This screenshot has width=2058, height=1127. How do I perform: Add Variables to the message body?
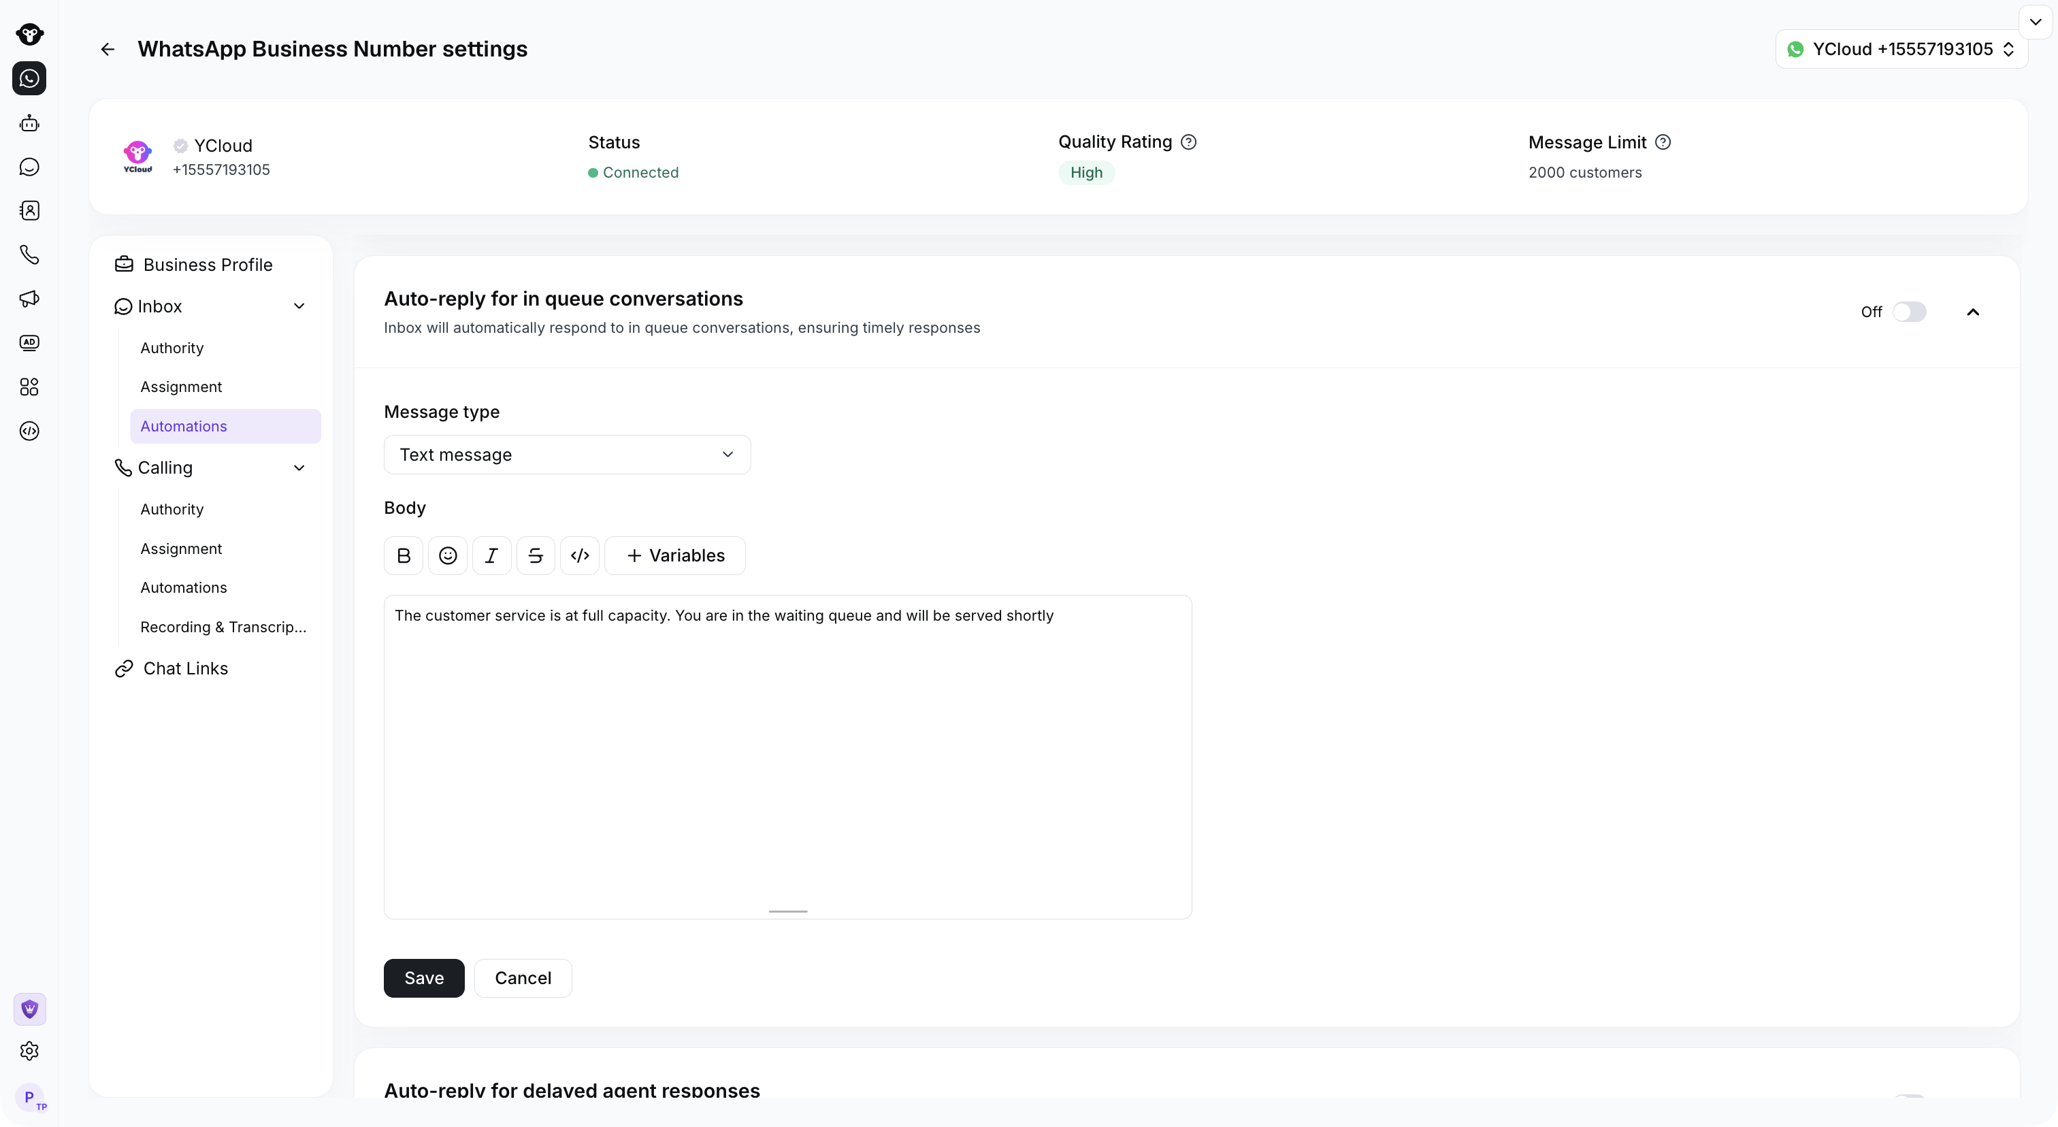[x=675, y=556]
